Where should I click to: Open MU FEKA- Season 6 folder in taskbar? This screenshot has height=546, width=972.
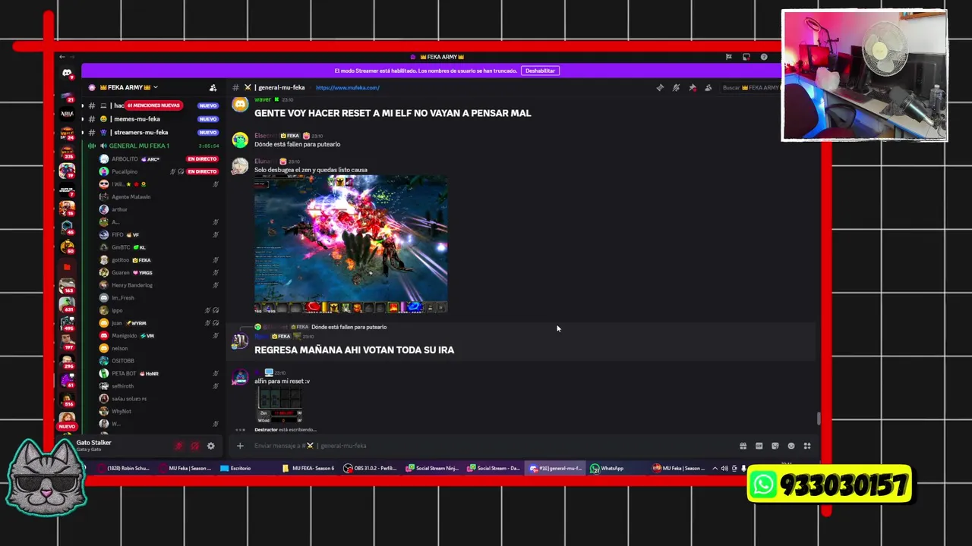click(x=308, y=468)
